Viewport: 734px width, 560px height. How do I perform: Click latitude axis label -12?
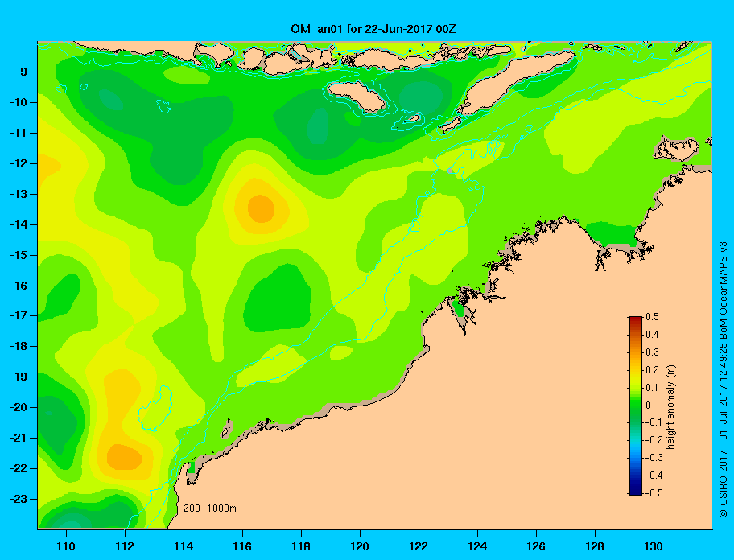[x=19, y=164]
